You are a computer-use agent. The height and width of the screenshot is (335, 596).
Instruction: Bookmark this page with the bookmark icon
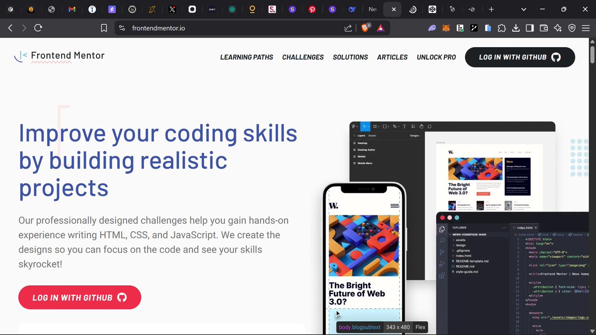[104, 28]
